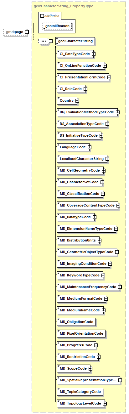Select the MD_TopologyLevelCode element label
The height and width of the screenshot is (414, 129).
pos(80,403)
